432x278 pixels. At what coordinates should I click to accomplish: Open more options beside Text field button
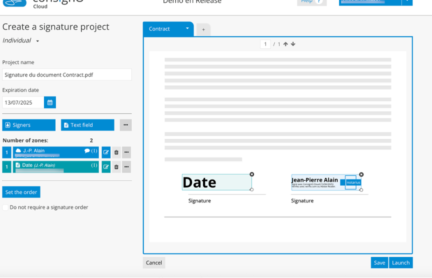coord(126,125)
